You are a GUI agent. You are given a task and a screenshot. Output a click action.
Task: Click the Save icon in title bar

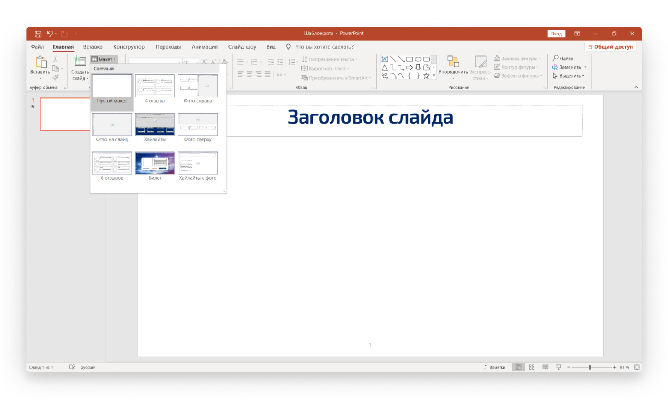pos(38,34)
